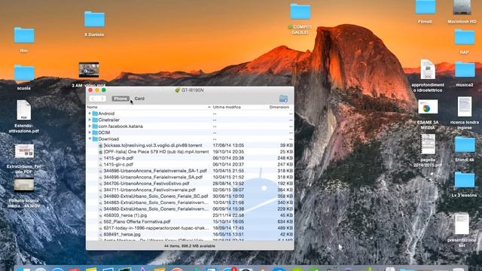Select the 456303_heroa (1).jpg file
Viewport: 482px width, 271px height.
190,215
